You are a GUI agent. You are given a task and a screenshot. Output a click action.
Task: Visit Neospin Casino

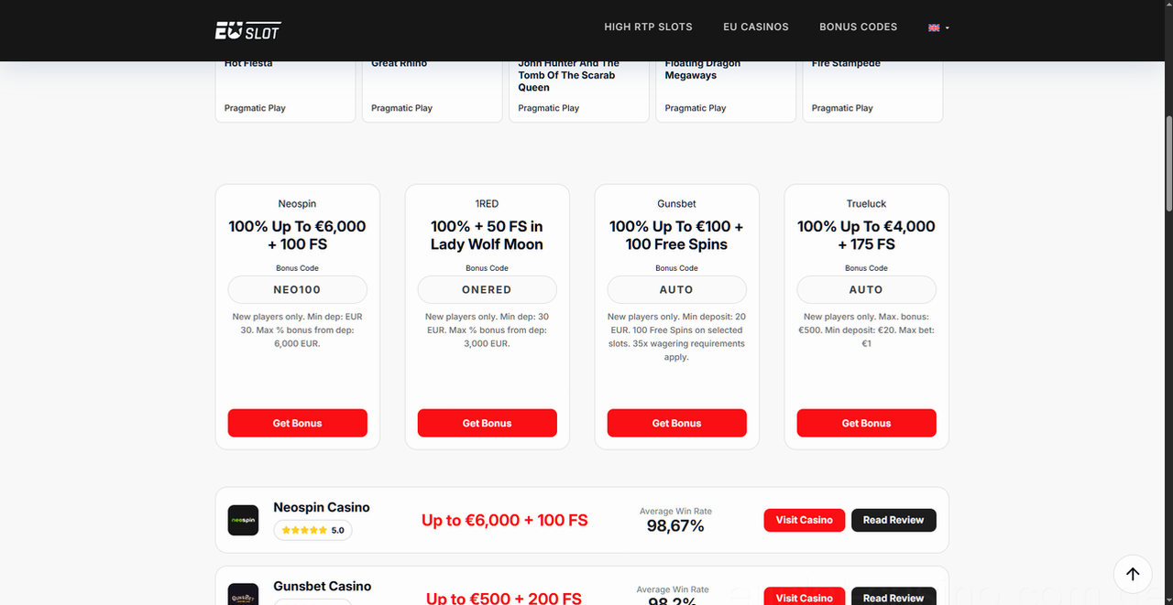805,520
